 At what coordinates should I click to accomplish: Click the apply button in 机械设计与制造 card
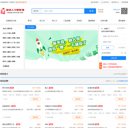pyautogui.click(x=78, y=117)
